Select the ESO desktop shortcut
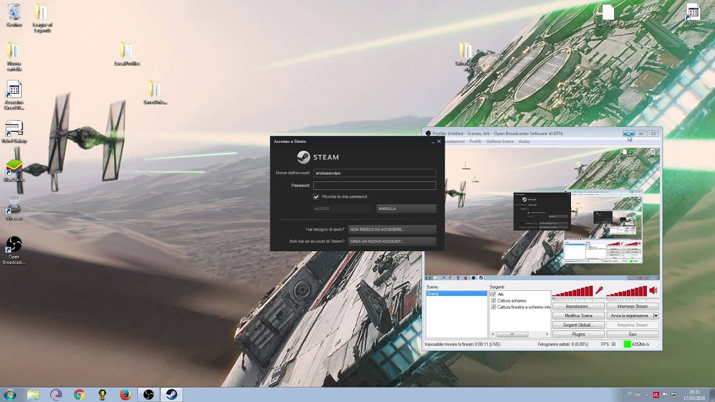This screenshot has width=715, height=402. click(693, 15)
